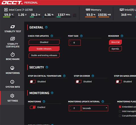Select the Settings sidebar tab
Screen dimensions: 136x125
coord(12,98)
